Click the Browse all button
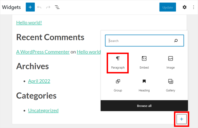This screenshot has height=128, width=198. click(x=144, y=106)
